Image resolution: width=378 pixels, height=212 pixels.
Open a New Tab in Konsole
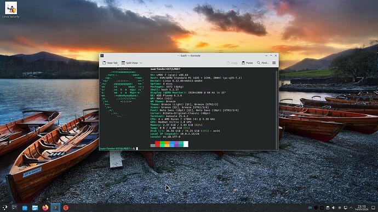[x=110, y=63]
